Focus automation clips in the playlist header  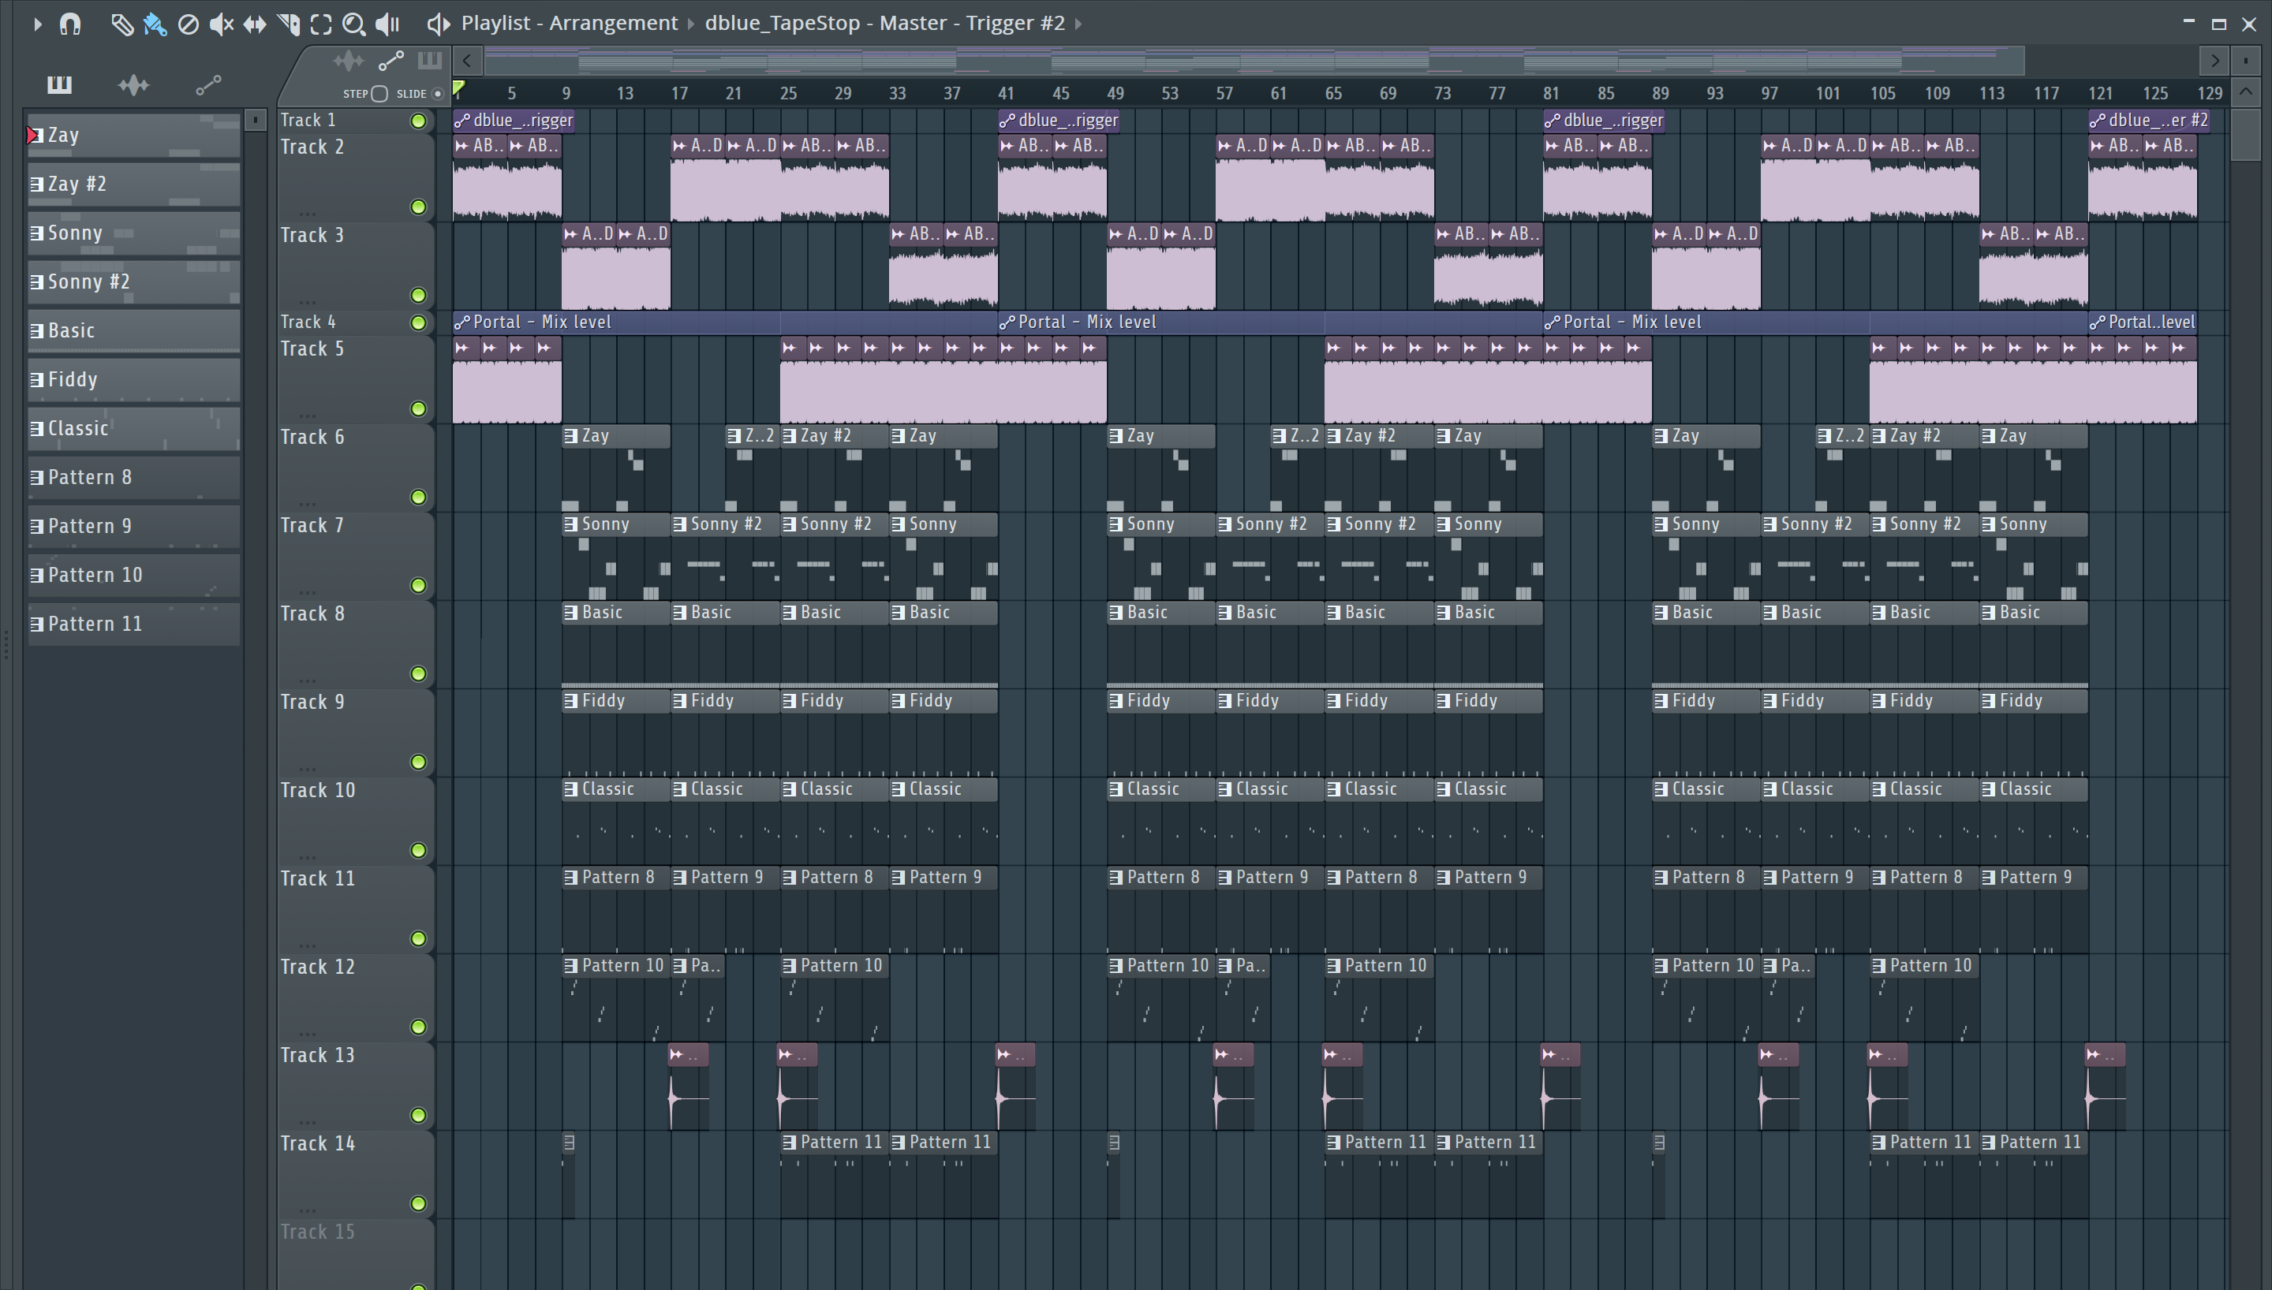(390, 60)
